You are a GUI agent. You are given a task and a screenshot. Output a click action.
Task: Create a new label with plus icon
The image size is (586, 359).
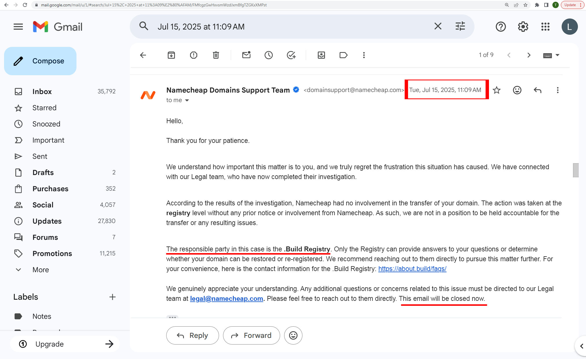pyautogui.click(x=112, y=297)
